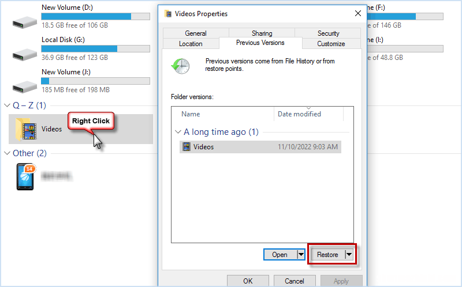The width and height of the screenshot is (462, 287).
Task: Click the phone device icon under Other
Action: (x=25, y=178)
